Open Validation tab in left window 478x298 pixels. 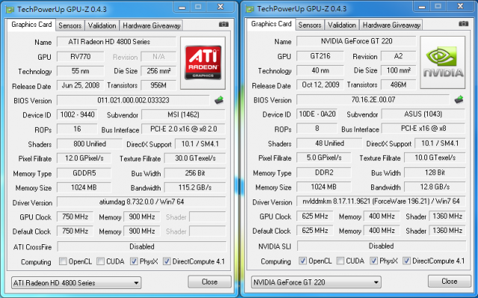point(102,25)
